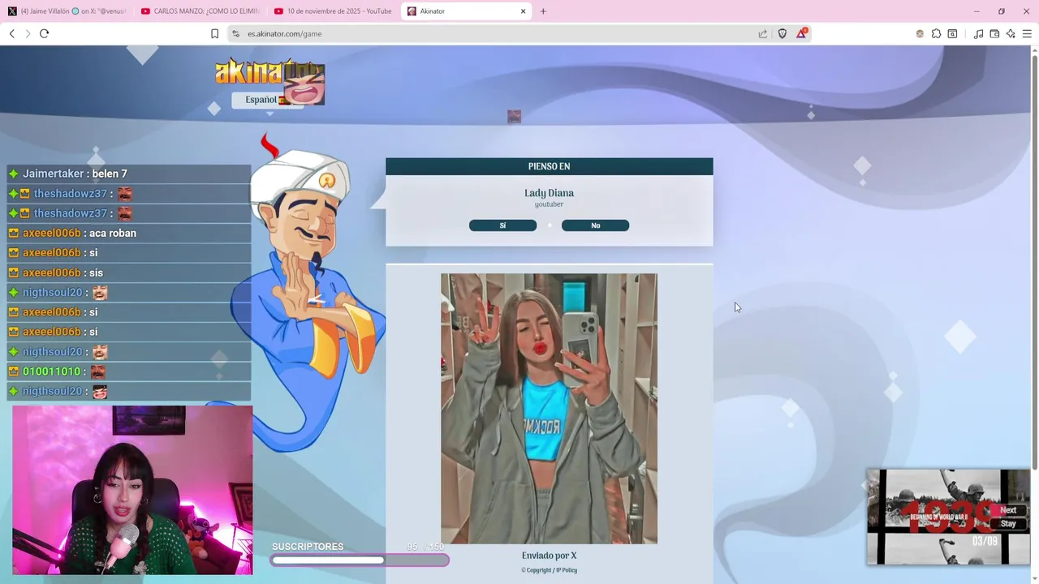Open the browser hamburger menu

pos(1027,33)
